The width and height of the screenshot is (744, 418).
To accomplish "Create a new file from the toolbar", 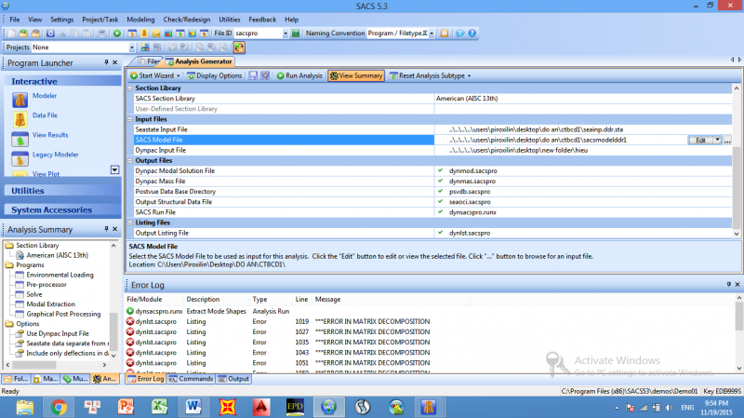I will tap(11, 34).
